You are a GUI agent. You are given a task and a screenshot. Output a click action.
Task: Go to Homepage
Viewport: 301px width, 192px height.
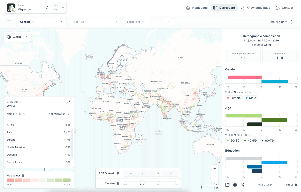click(x=197, y=8)
